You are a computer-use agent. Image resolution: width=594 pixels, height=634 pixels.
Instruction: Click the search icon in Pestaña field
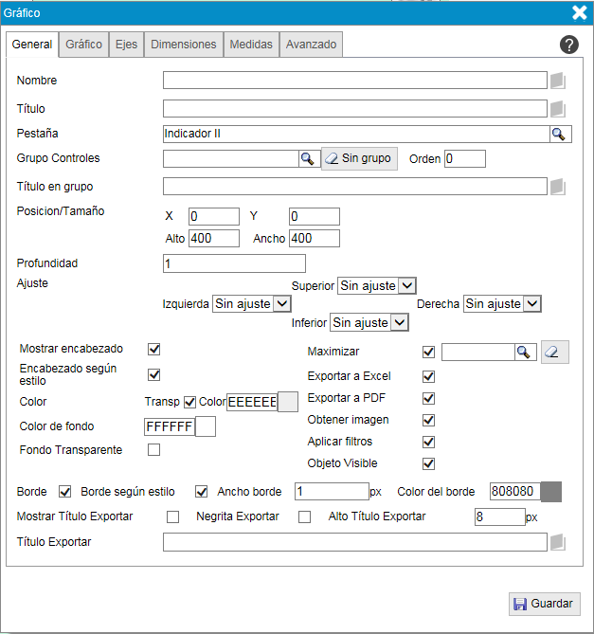(559, 135)
